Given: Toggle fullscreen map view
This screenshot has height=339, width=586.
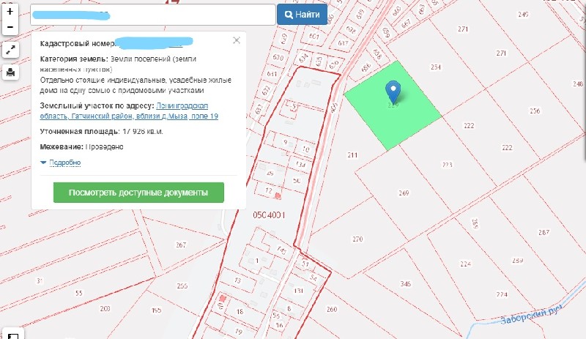Looking at the screenshot, I should (x=10, y=50).
